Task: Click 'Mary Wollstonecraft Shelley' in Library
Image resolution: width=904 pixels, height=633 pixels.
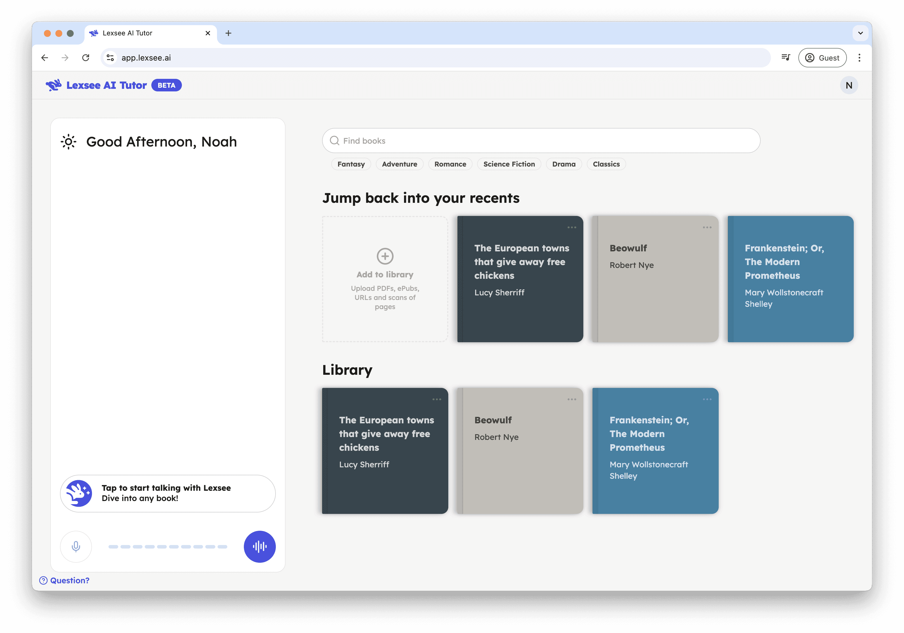Action: [x=648, y=470]
